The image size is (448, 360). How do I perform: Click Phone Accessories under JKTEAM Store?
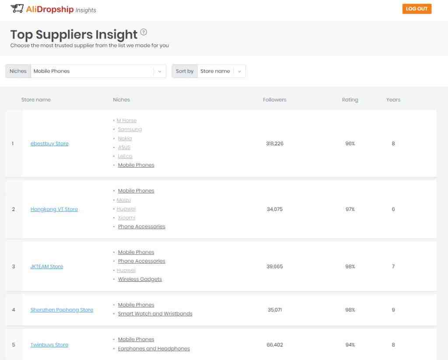pos(141,261)
